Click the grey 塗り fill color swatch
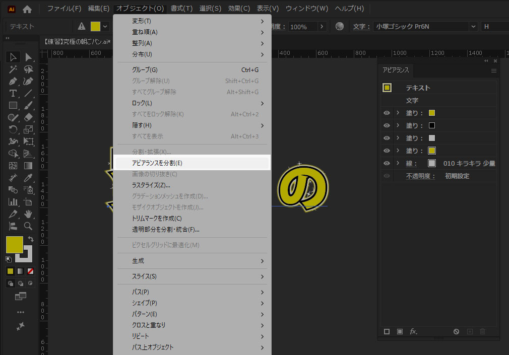The height and width of the screenshot is (355, 509). click(x=431, y=138)
